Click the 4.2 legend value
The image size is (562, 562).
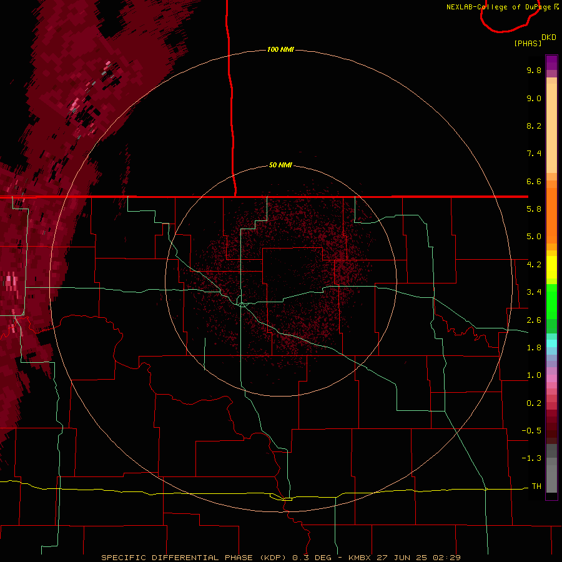534,265
